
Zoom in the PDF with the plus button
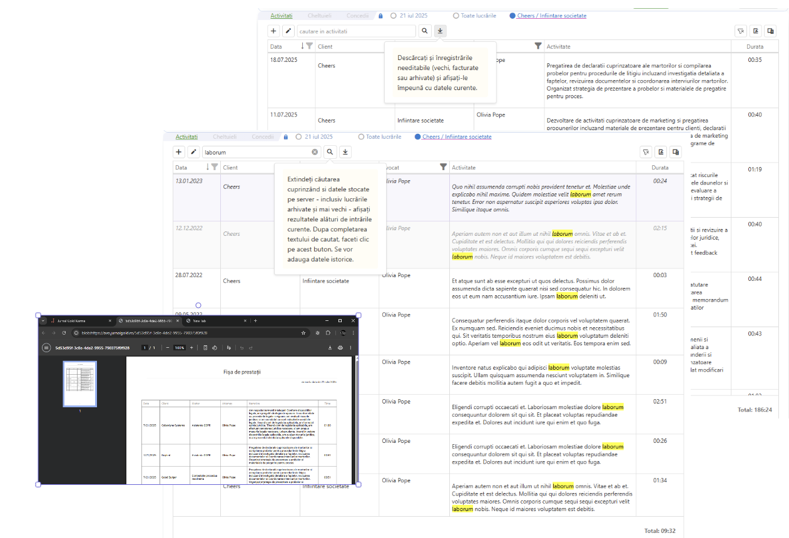(x=191, y=348)
